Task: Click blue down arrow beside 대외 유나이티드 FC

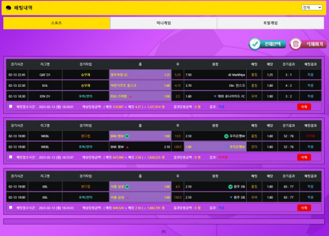Action: pos(215,96)
